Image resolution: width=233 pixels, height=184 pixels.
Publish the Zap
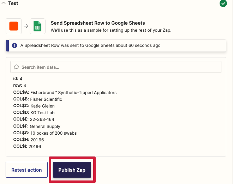(72, 170)
